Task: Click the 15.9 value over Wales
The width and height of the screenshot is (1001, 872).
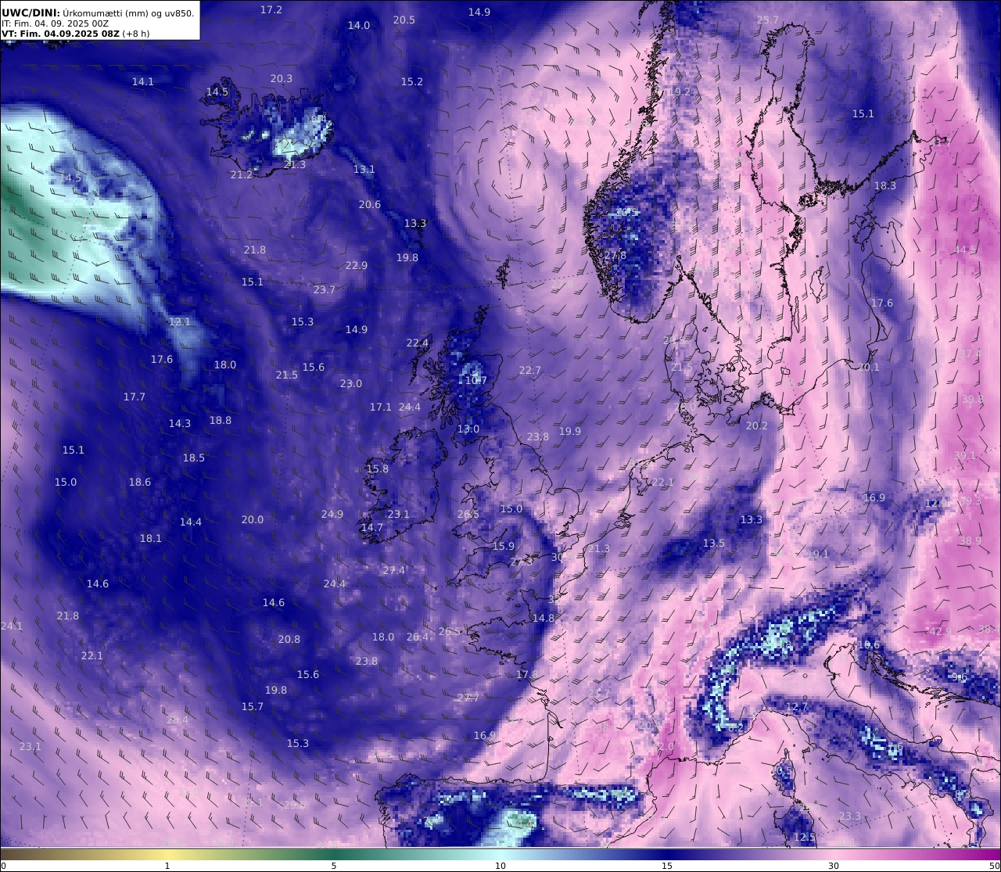Action: (x=504, y=547)
